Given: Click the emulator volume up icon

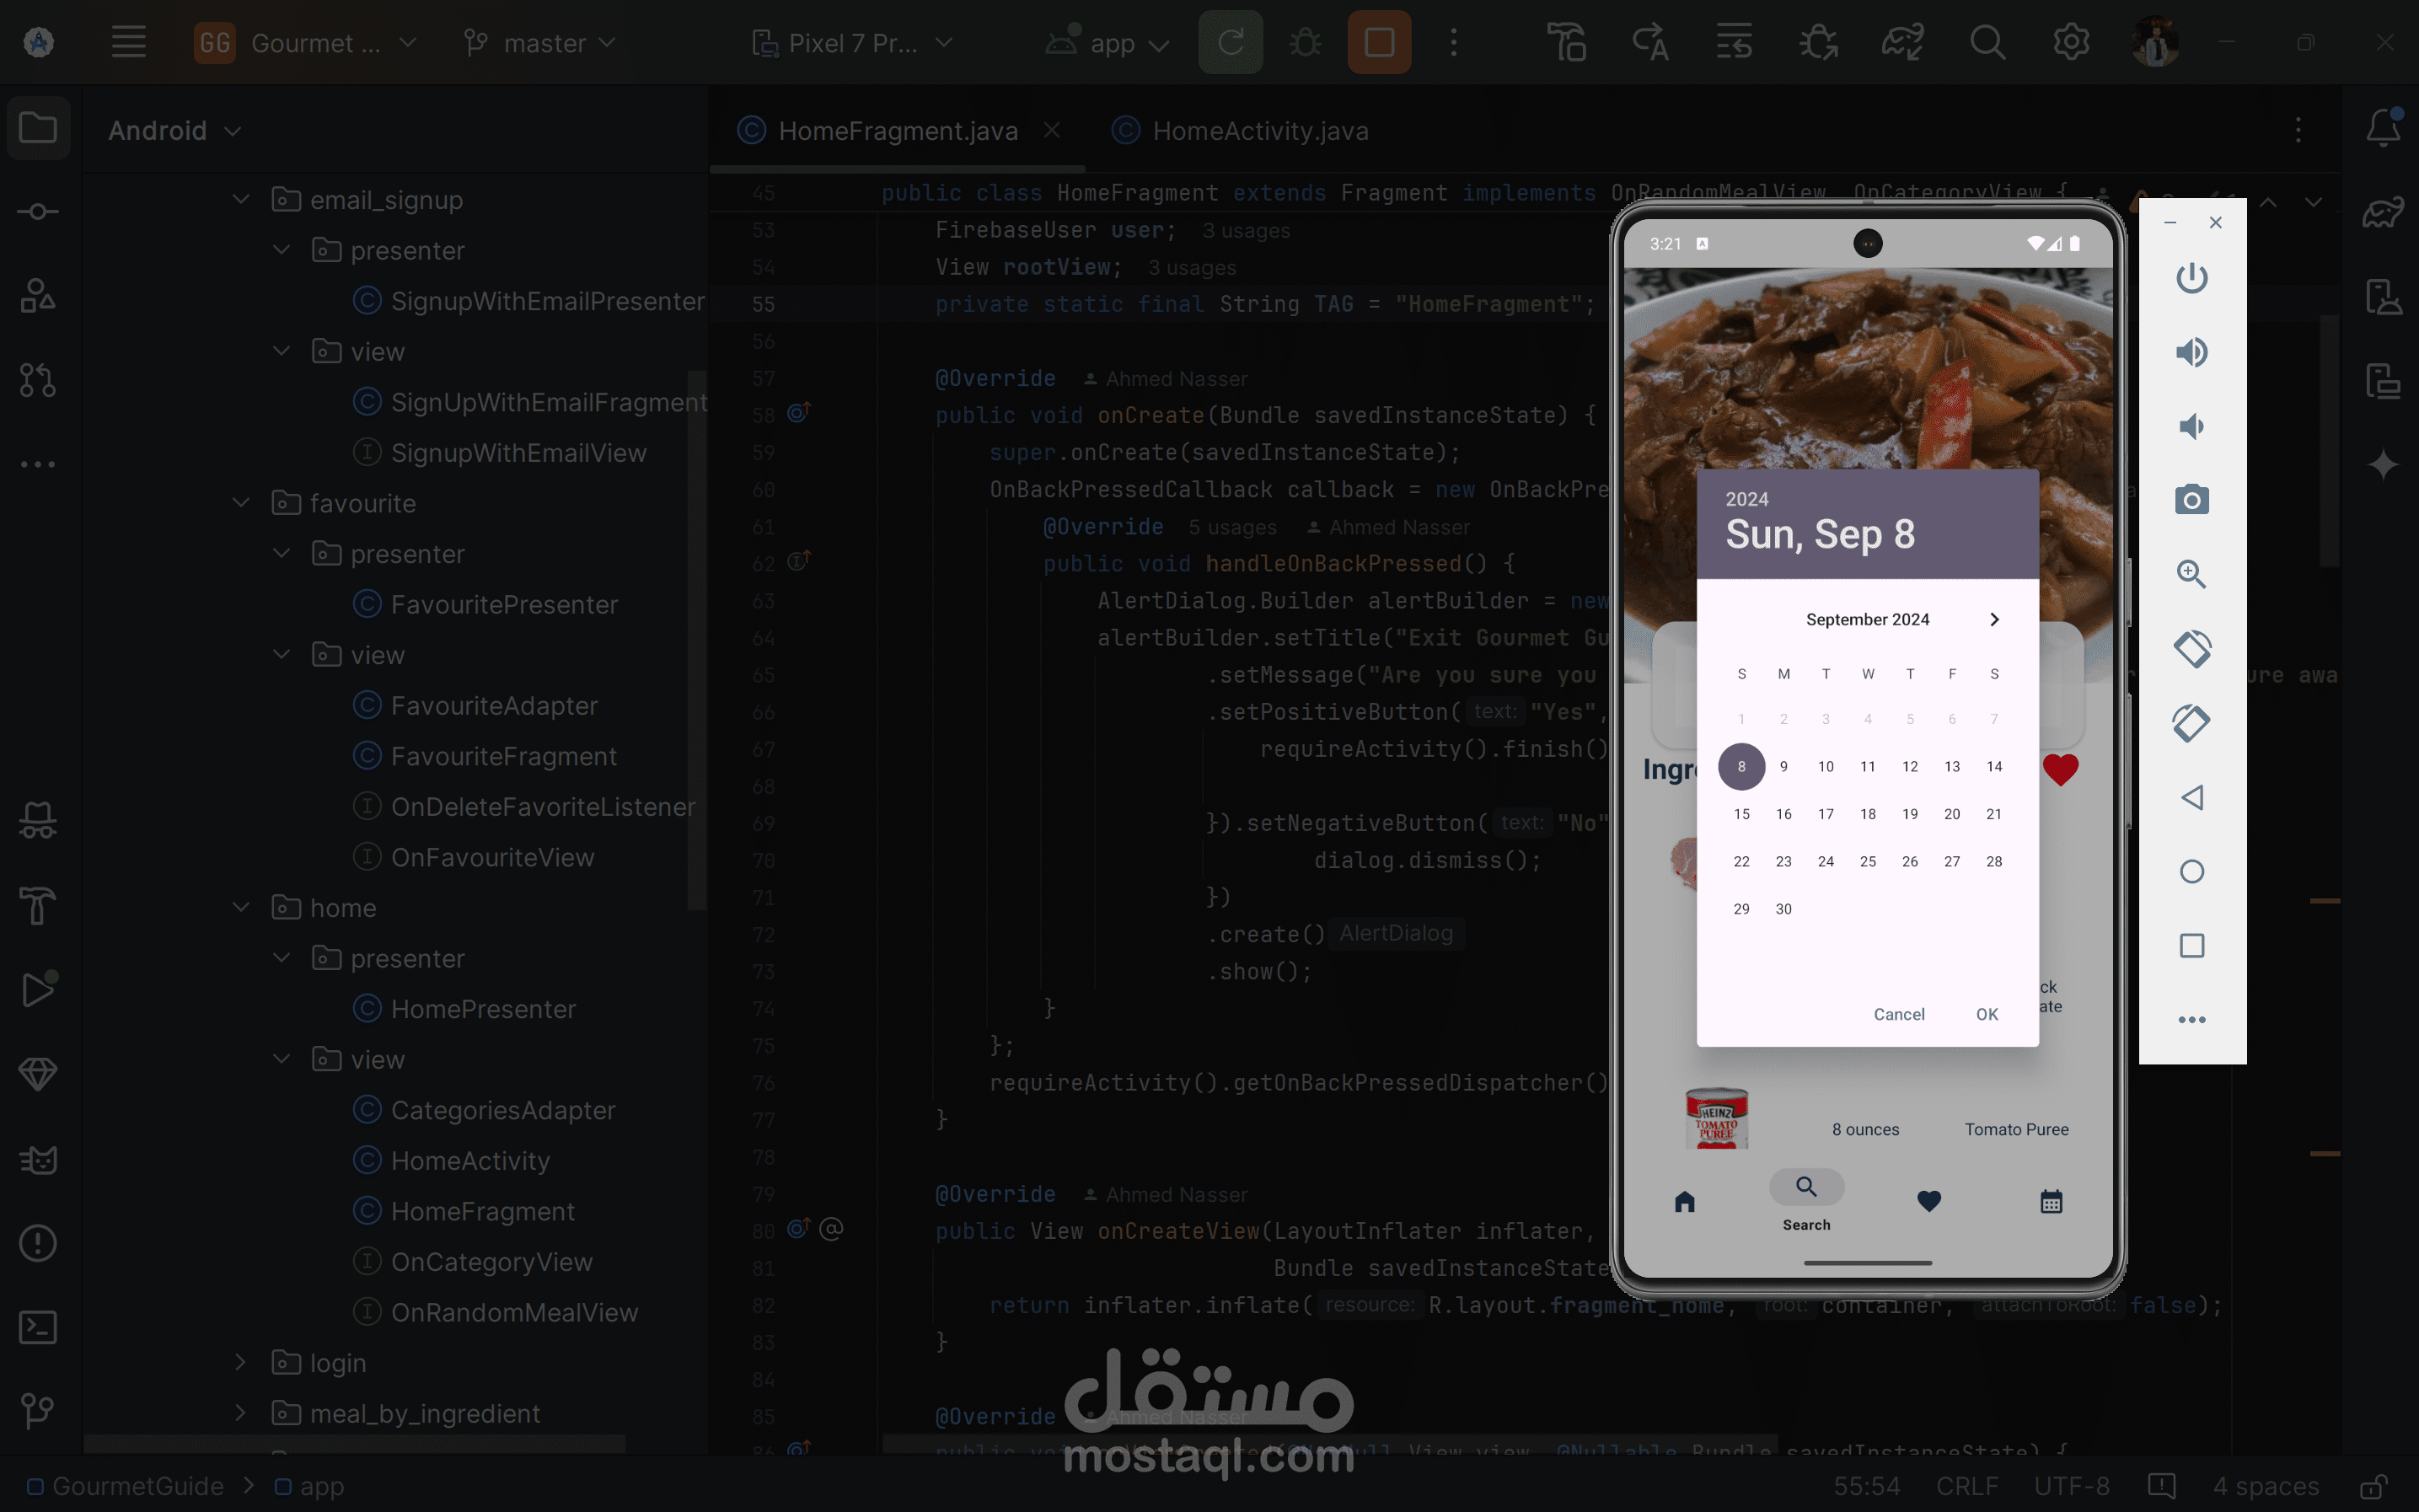Looking at the screenshot, I should coord(2191,352).
